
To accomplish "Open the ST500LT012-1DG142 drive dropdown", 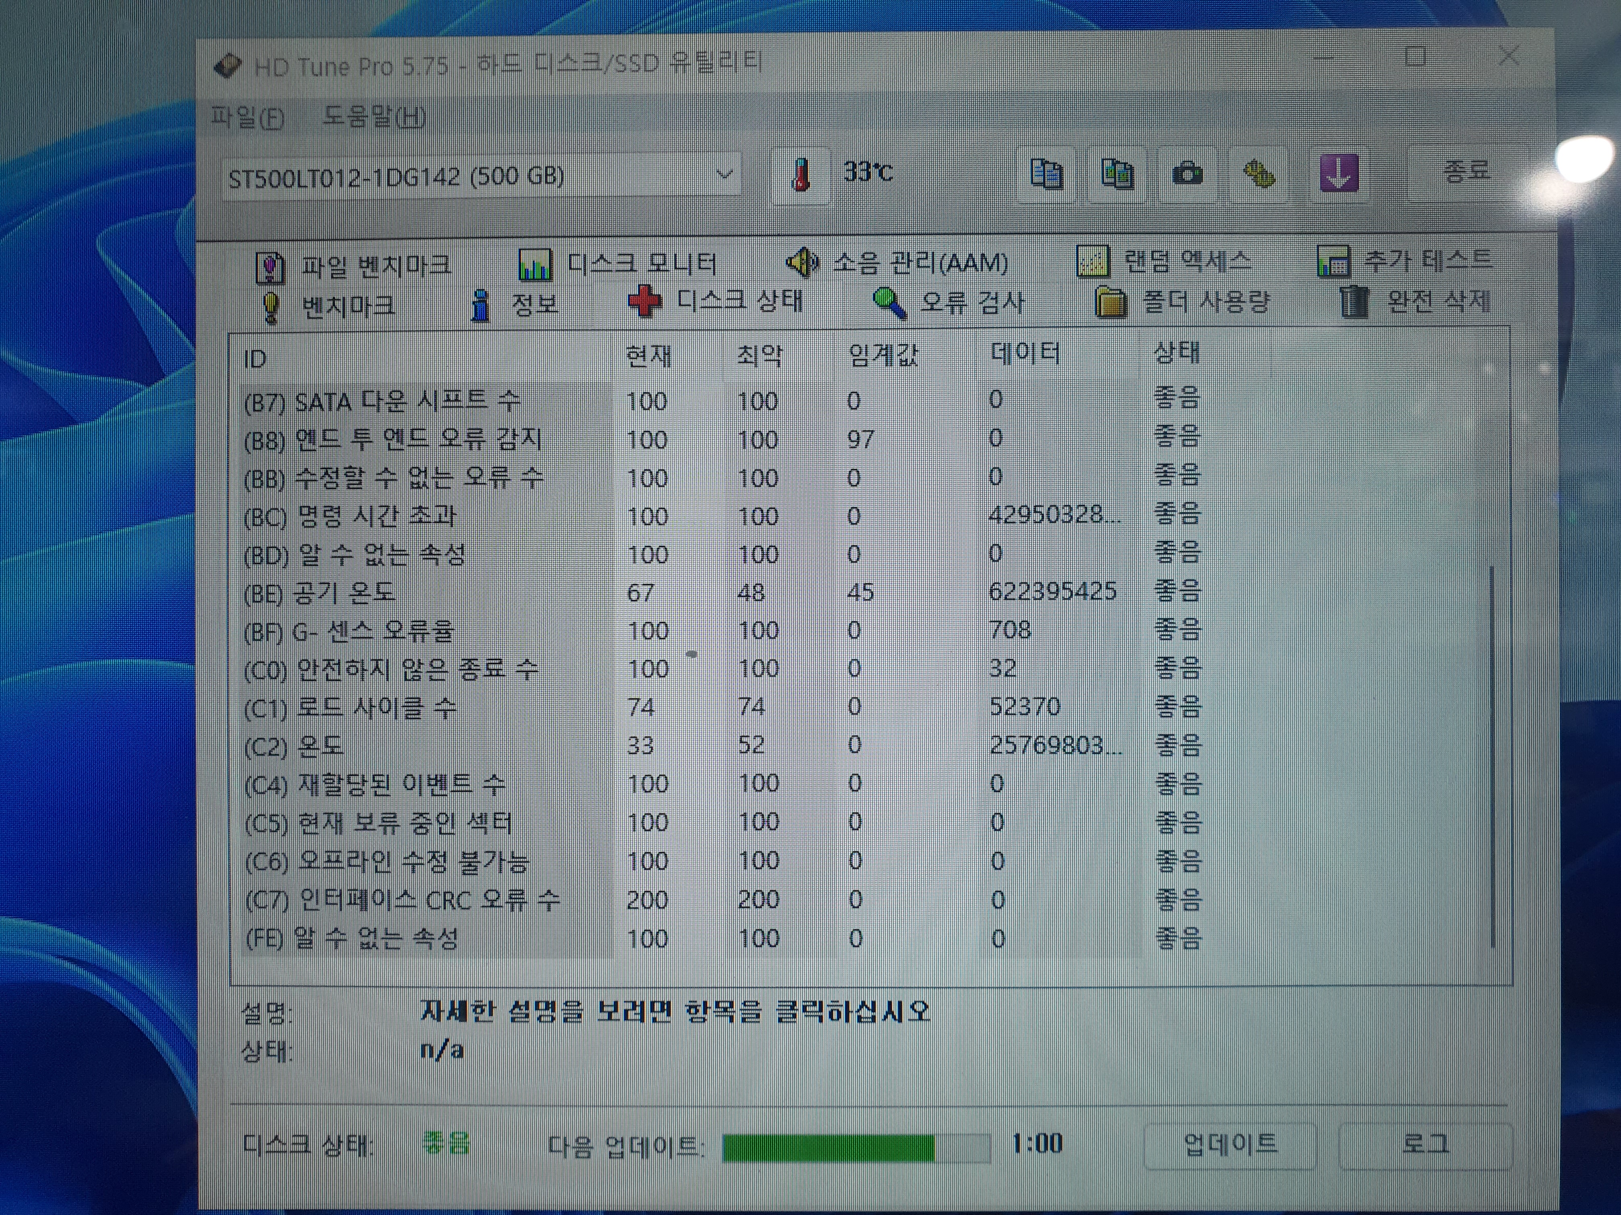I will [x=482, y=176].
